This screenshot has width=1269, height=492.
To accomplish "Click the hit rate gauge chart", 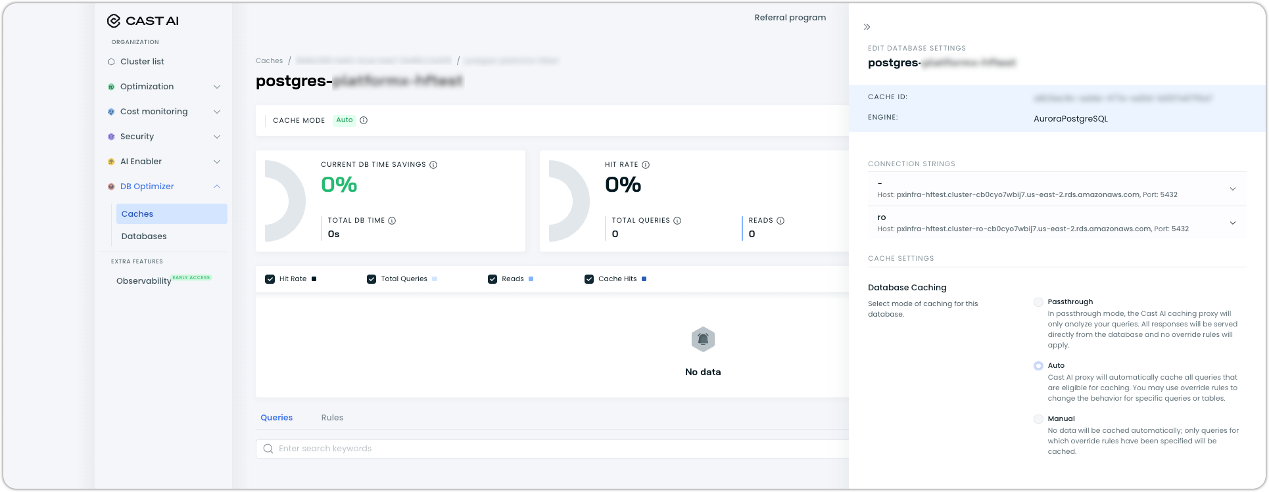I will (569, 201).
